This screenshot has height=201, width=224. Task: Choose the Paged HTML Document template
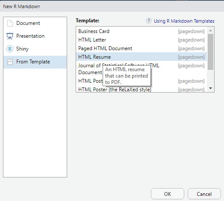pyautogui.click(x=141, y=48)
